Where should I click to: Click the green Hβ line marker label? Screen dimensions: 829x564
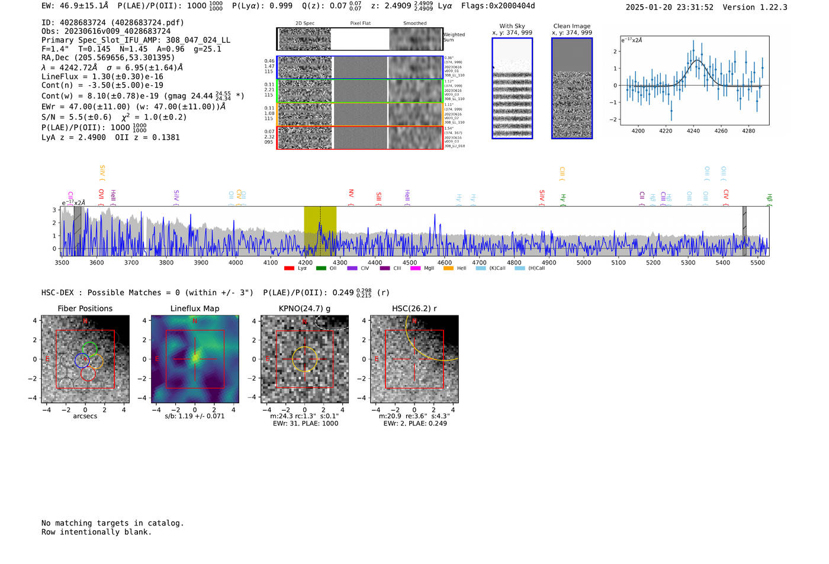click(x=769, y=198)
